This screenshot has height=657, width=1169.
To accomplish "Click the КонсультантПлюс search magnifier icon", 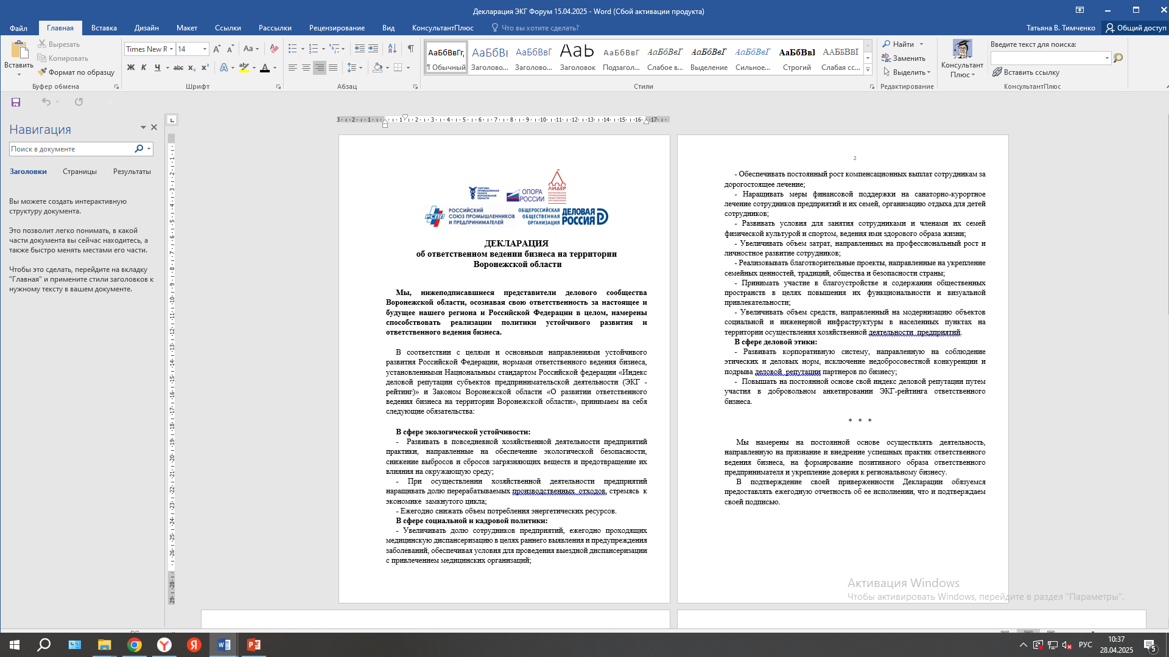I will [x=1118, y=58].
